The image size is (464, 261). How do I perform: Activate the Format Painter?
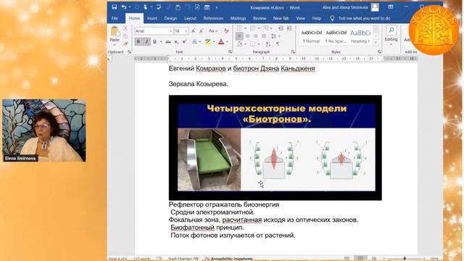(x=125, y=43)
